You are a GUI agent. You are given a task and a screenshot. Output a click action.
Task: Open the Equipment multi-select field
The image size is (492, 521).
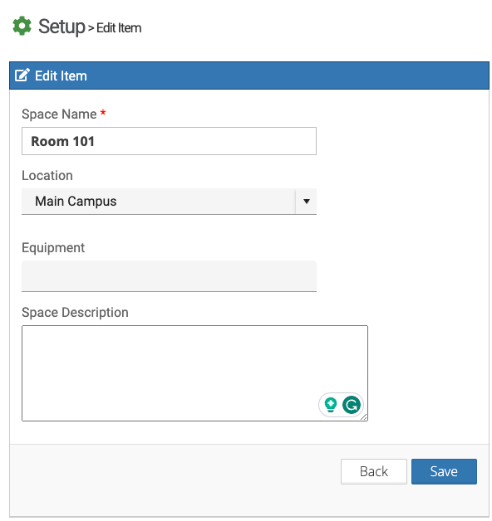[169, 276]
